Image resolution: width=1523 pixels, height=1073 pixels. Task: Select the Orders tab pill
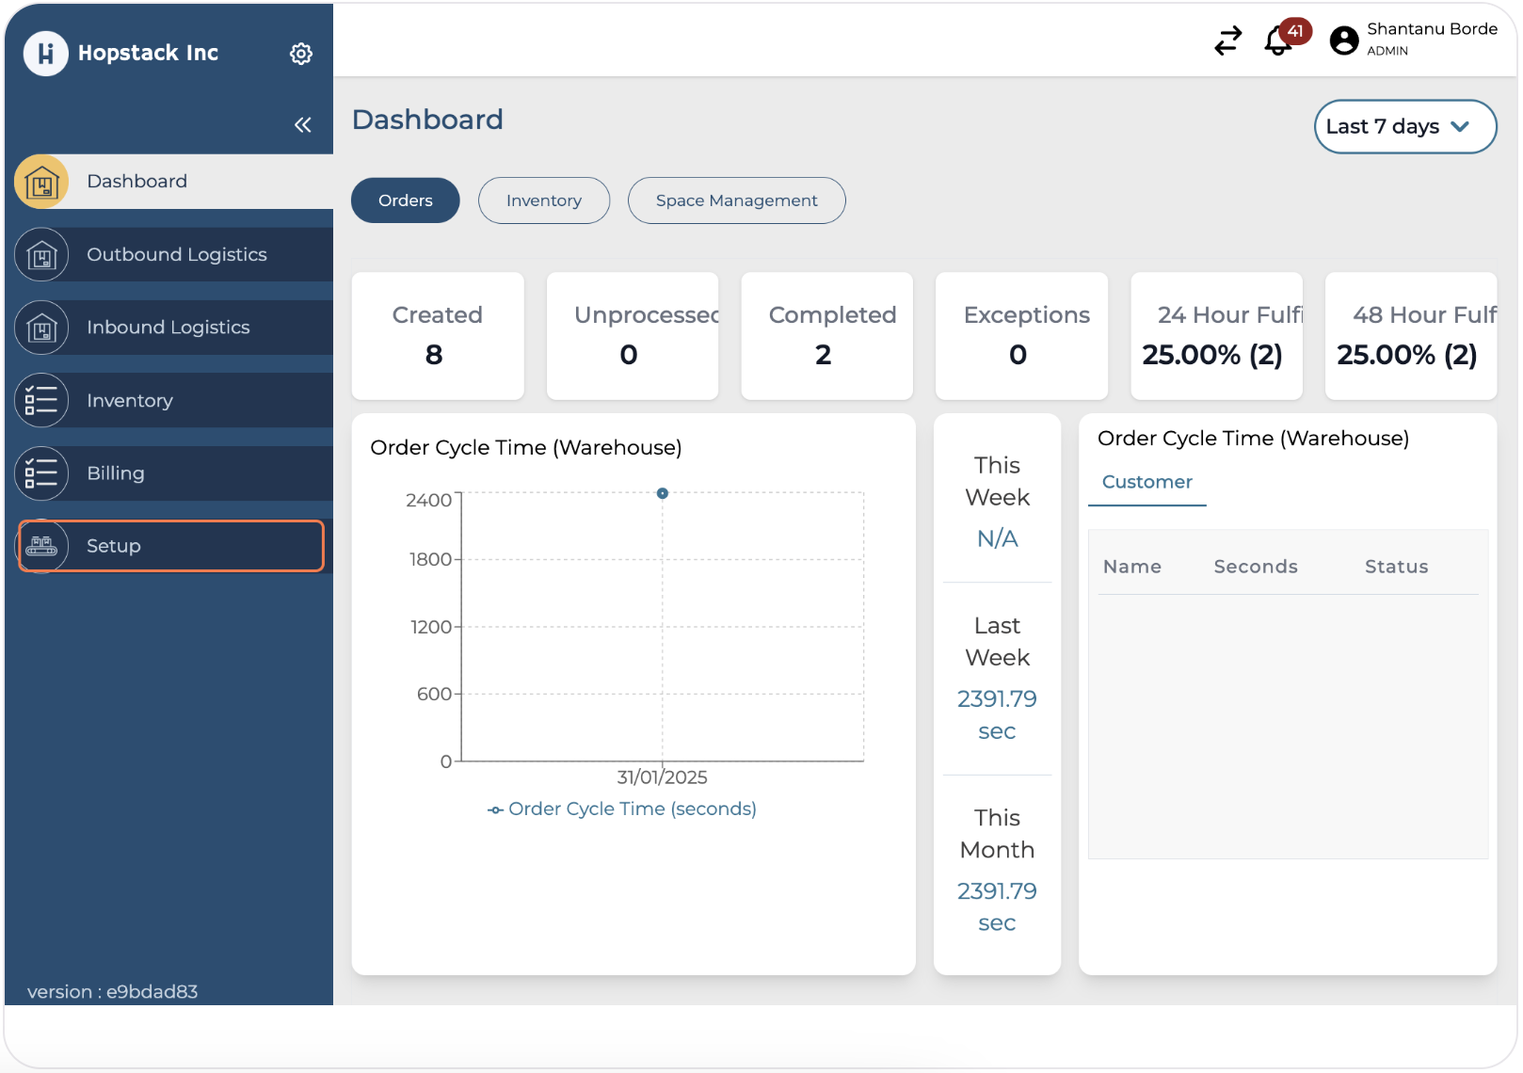click(405, 200)
